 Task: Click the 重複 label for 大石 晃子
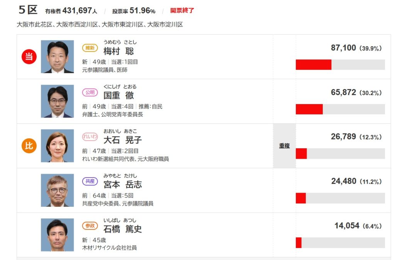click(284, 146)
